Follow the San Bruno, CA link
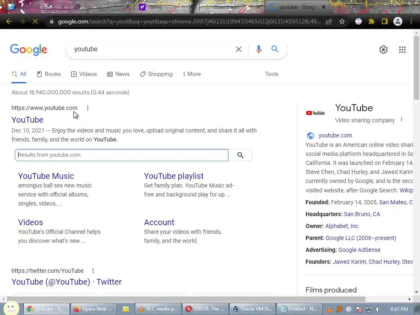The width and height of the screenshot is (420, 315). tap(362, 214)
